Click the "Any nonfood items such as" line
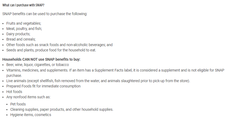Screen dimensions: 245x120 [x=28, y=97]
